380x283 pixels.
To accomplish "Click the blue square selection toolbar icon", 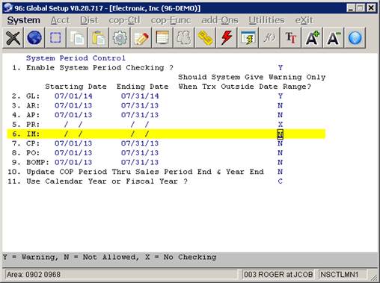I will point(55,38).
